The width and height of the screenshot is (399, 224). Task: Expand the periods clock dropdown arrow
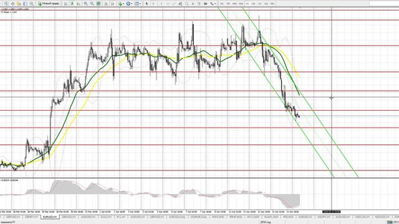[x=132, y=4]
